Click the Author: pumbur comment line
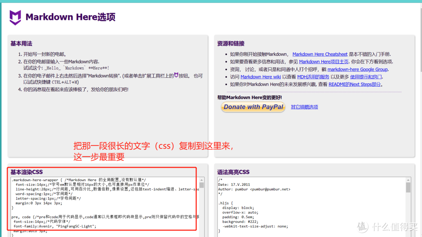The height and width of the screenshot is (237, 422). coord(254,189)
